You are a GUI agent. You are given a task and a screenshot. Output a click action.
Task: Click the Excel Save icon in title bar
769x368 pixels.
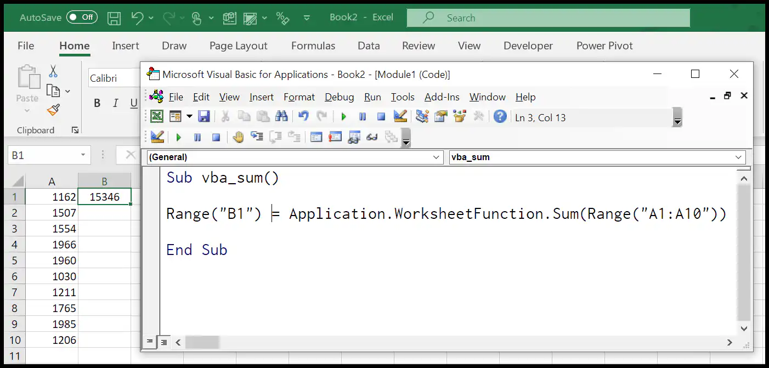tap(114, 18)
